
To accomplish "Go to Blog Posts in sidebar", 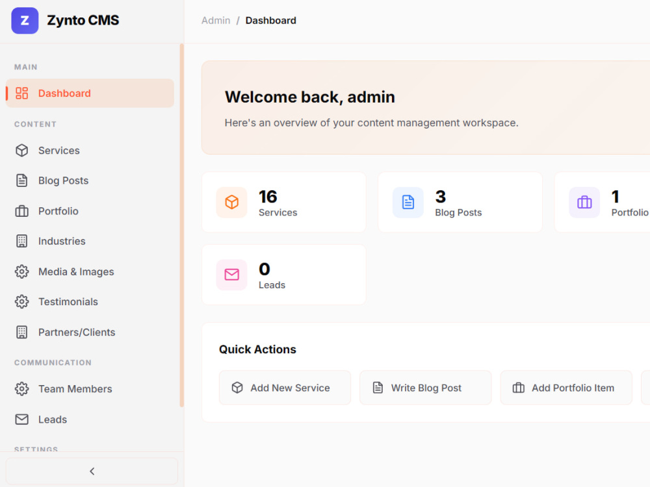I will (90, 181).
